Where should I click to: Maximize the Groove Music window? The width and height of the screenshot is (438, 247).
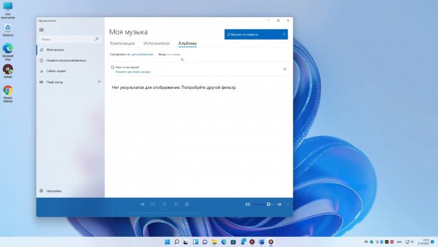pos(279,21)
